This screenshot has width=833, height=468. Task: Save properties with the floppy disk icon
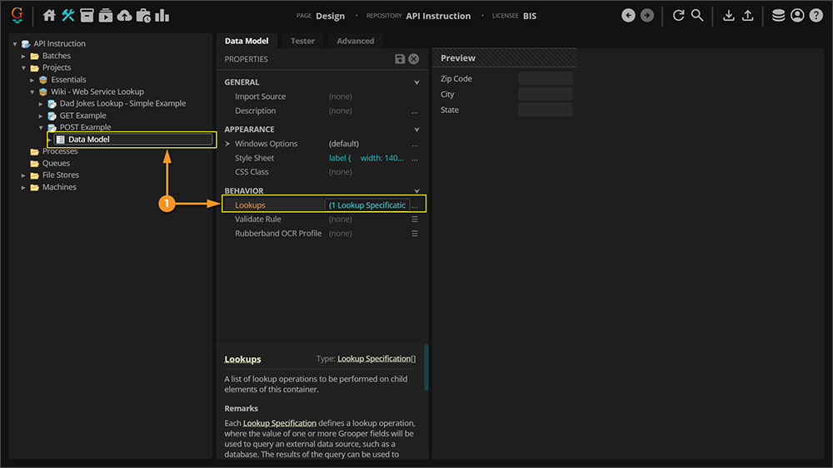point(400,59)
